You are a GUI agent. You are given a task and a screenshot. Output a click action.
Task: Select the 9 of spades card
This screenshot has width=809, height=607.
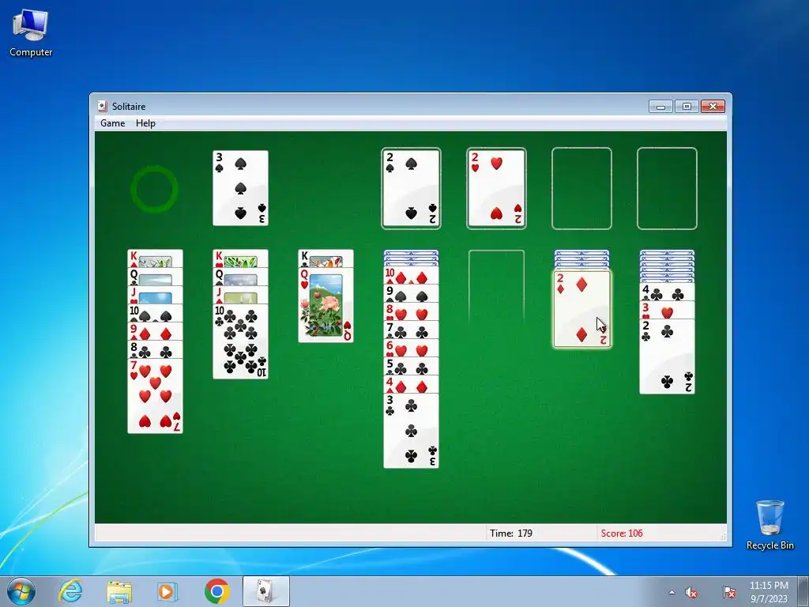coord(411,294)
